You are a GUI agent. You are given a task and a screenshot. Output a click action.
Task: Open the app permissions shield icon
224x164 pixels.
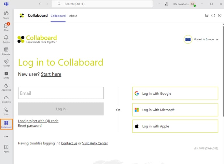(x=220, y=16)
